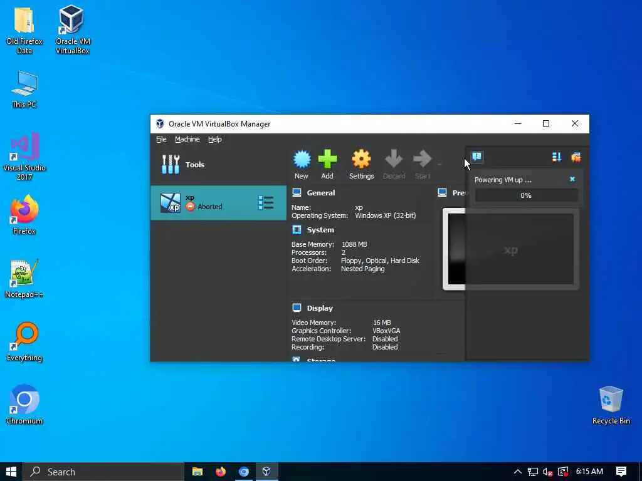The width and height of the screenshot is (642, 481).
Task: Open File Explorer from taskbar
Action: [197, 472]
